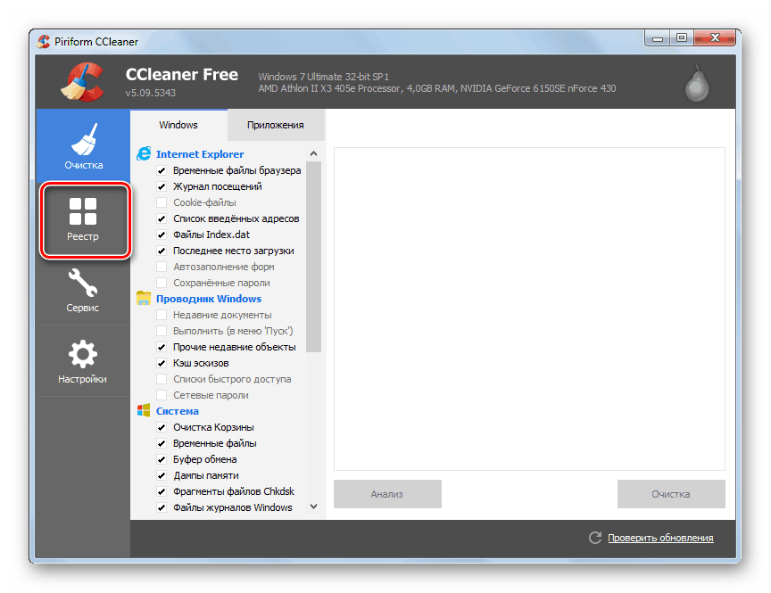Click the scroll down arrow in list
771x593 pixels.
click(x=314, y=507)
